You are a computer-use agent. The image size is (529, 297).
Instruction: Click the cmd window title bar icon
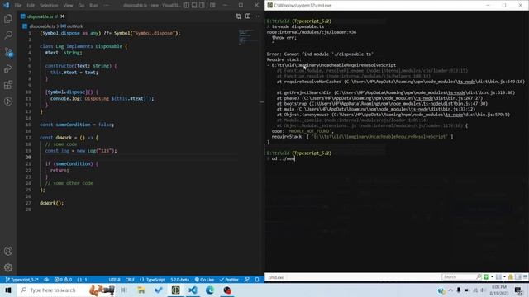click(x=270, y=6)
